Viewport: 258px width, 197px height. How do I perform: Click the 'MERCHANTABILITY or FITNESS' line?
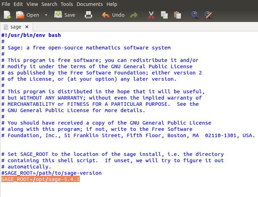pyautogui.click(x=100, y=104)
